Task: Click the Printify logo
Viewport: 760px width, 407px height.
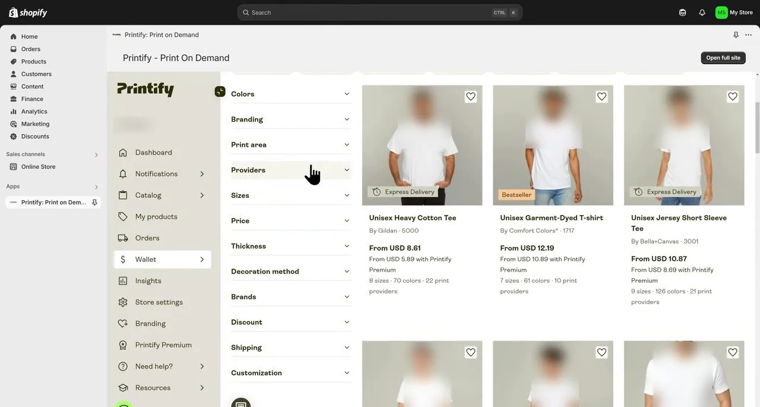Action: click(x=145, y=89)
